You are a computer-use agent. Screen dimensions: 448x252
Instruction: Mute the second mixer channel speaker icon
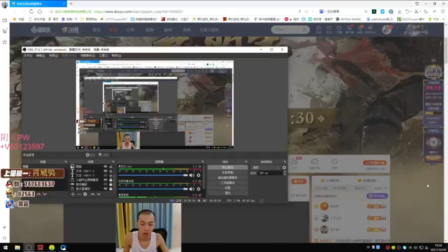(192, 189)
